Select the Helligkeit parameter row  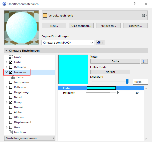point(101,93)
